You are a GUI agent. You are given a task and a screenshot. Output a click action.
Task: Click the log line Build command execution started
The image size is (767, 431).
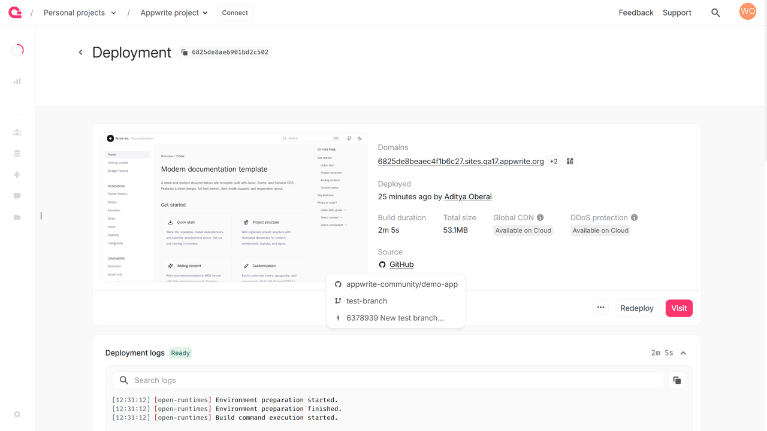tap(225, 418)
